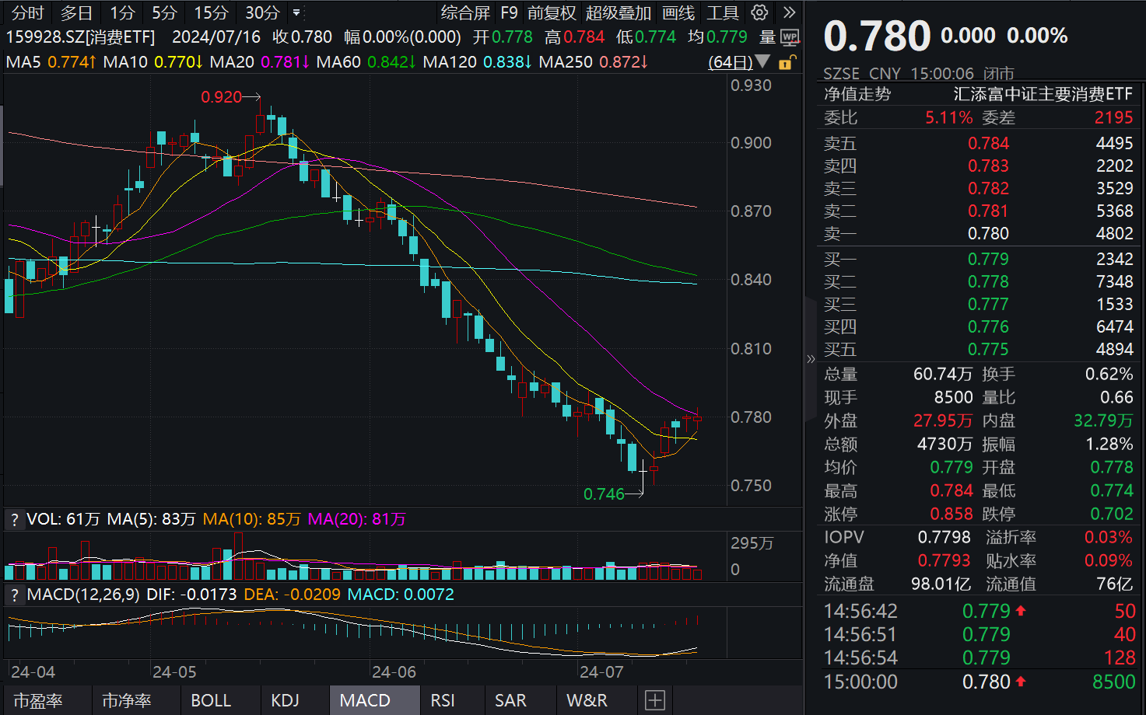Image resolution: width=1146 pixels, height=715 pixels.
Task: Expand the 工具 tools menu
Action: pos(723,12)
